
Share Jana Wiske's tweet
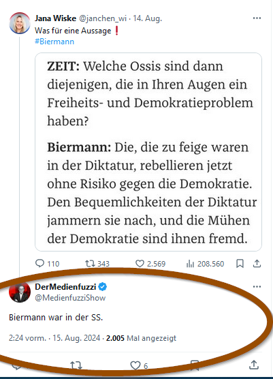click(257, 264)
